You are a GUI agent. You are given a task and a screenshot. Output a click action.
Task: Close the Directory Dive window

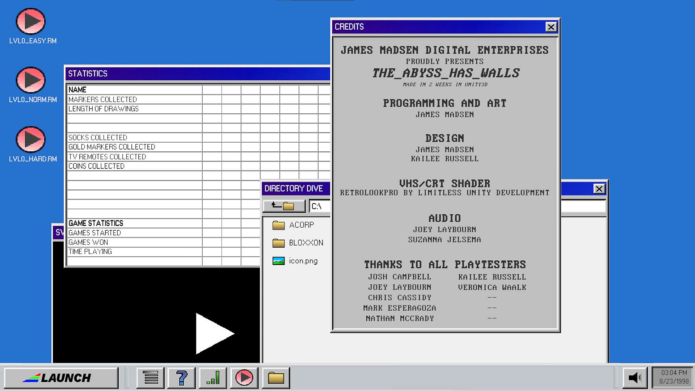[x=599, y=189]
